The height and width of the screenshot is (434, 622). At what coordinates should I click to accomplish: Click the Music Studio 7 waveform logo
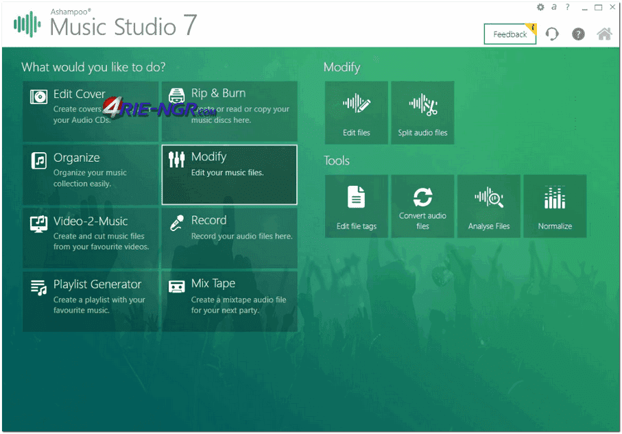coord(27,24)
